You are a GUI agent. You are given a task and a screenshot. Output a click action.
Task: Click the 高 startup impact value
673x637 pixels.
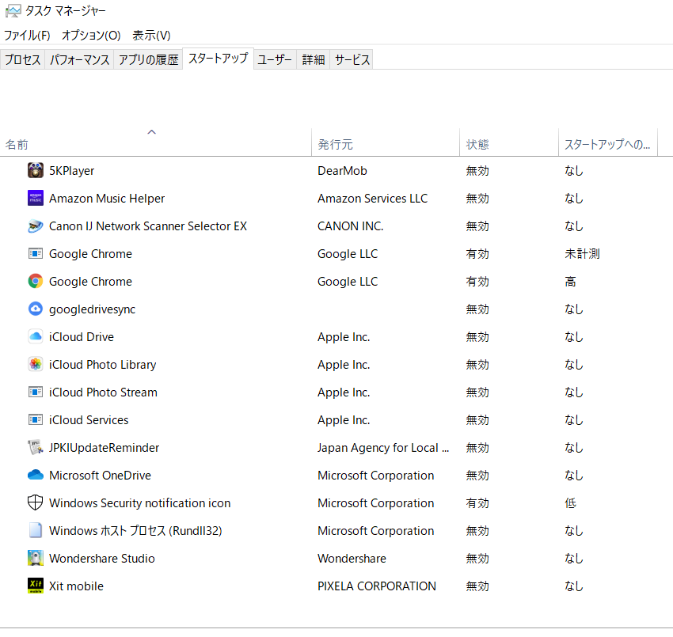pos(570,282)
